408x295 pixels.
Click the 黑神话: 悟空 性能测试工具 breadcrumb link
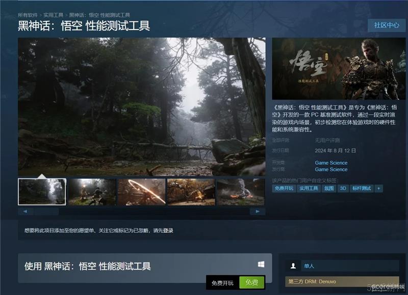99,15
